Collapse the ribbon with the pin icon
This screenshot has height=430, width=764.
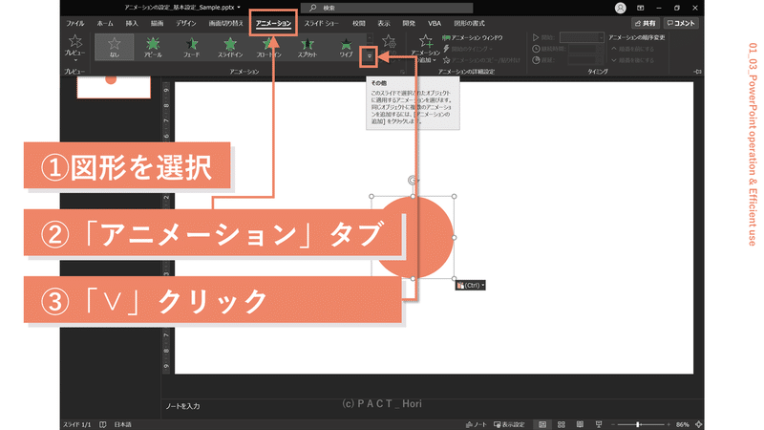click(x=697, y=72)
